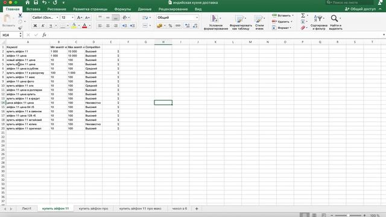Apply percent style to cell

[170, 25]
